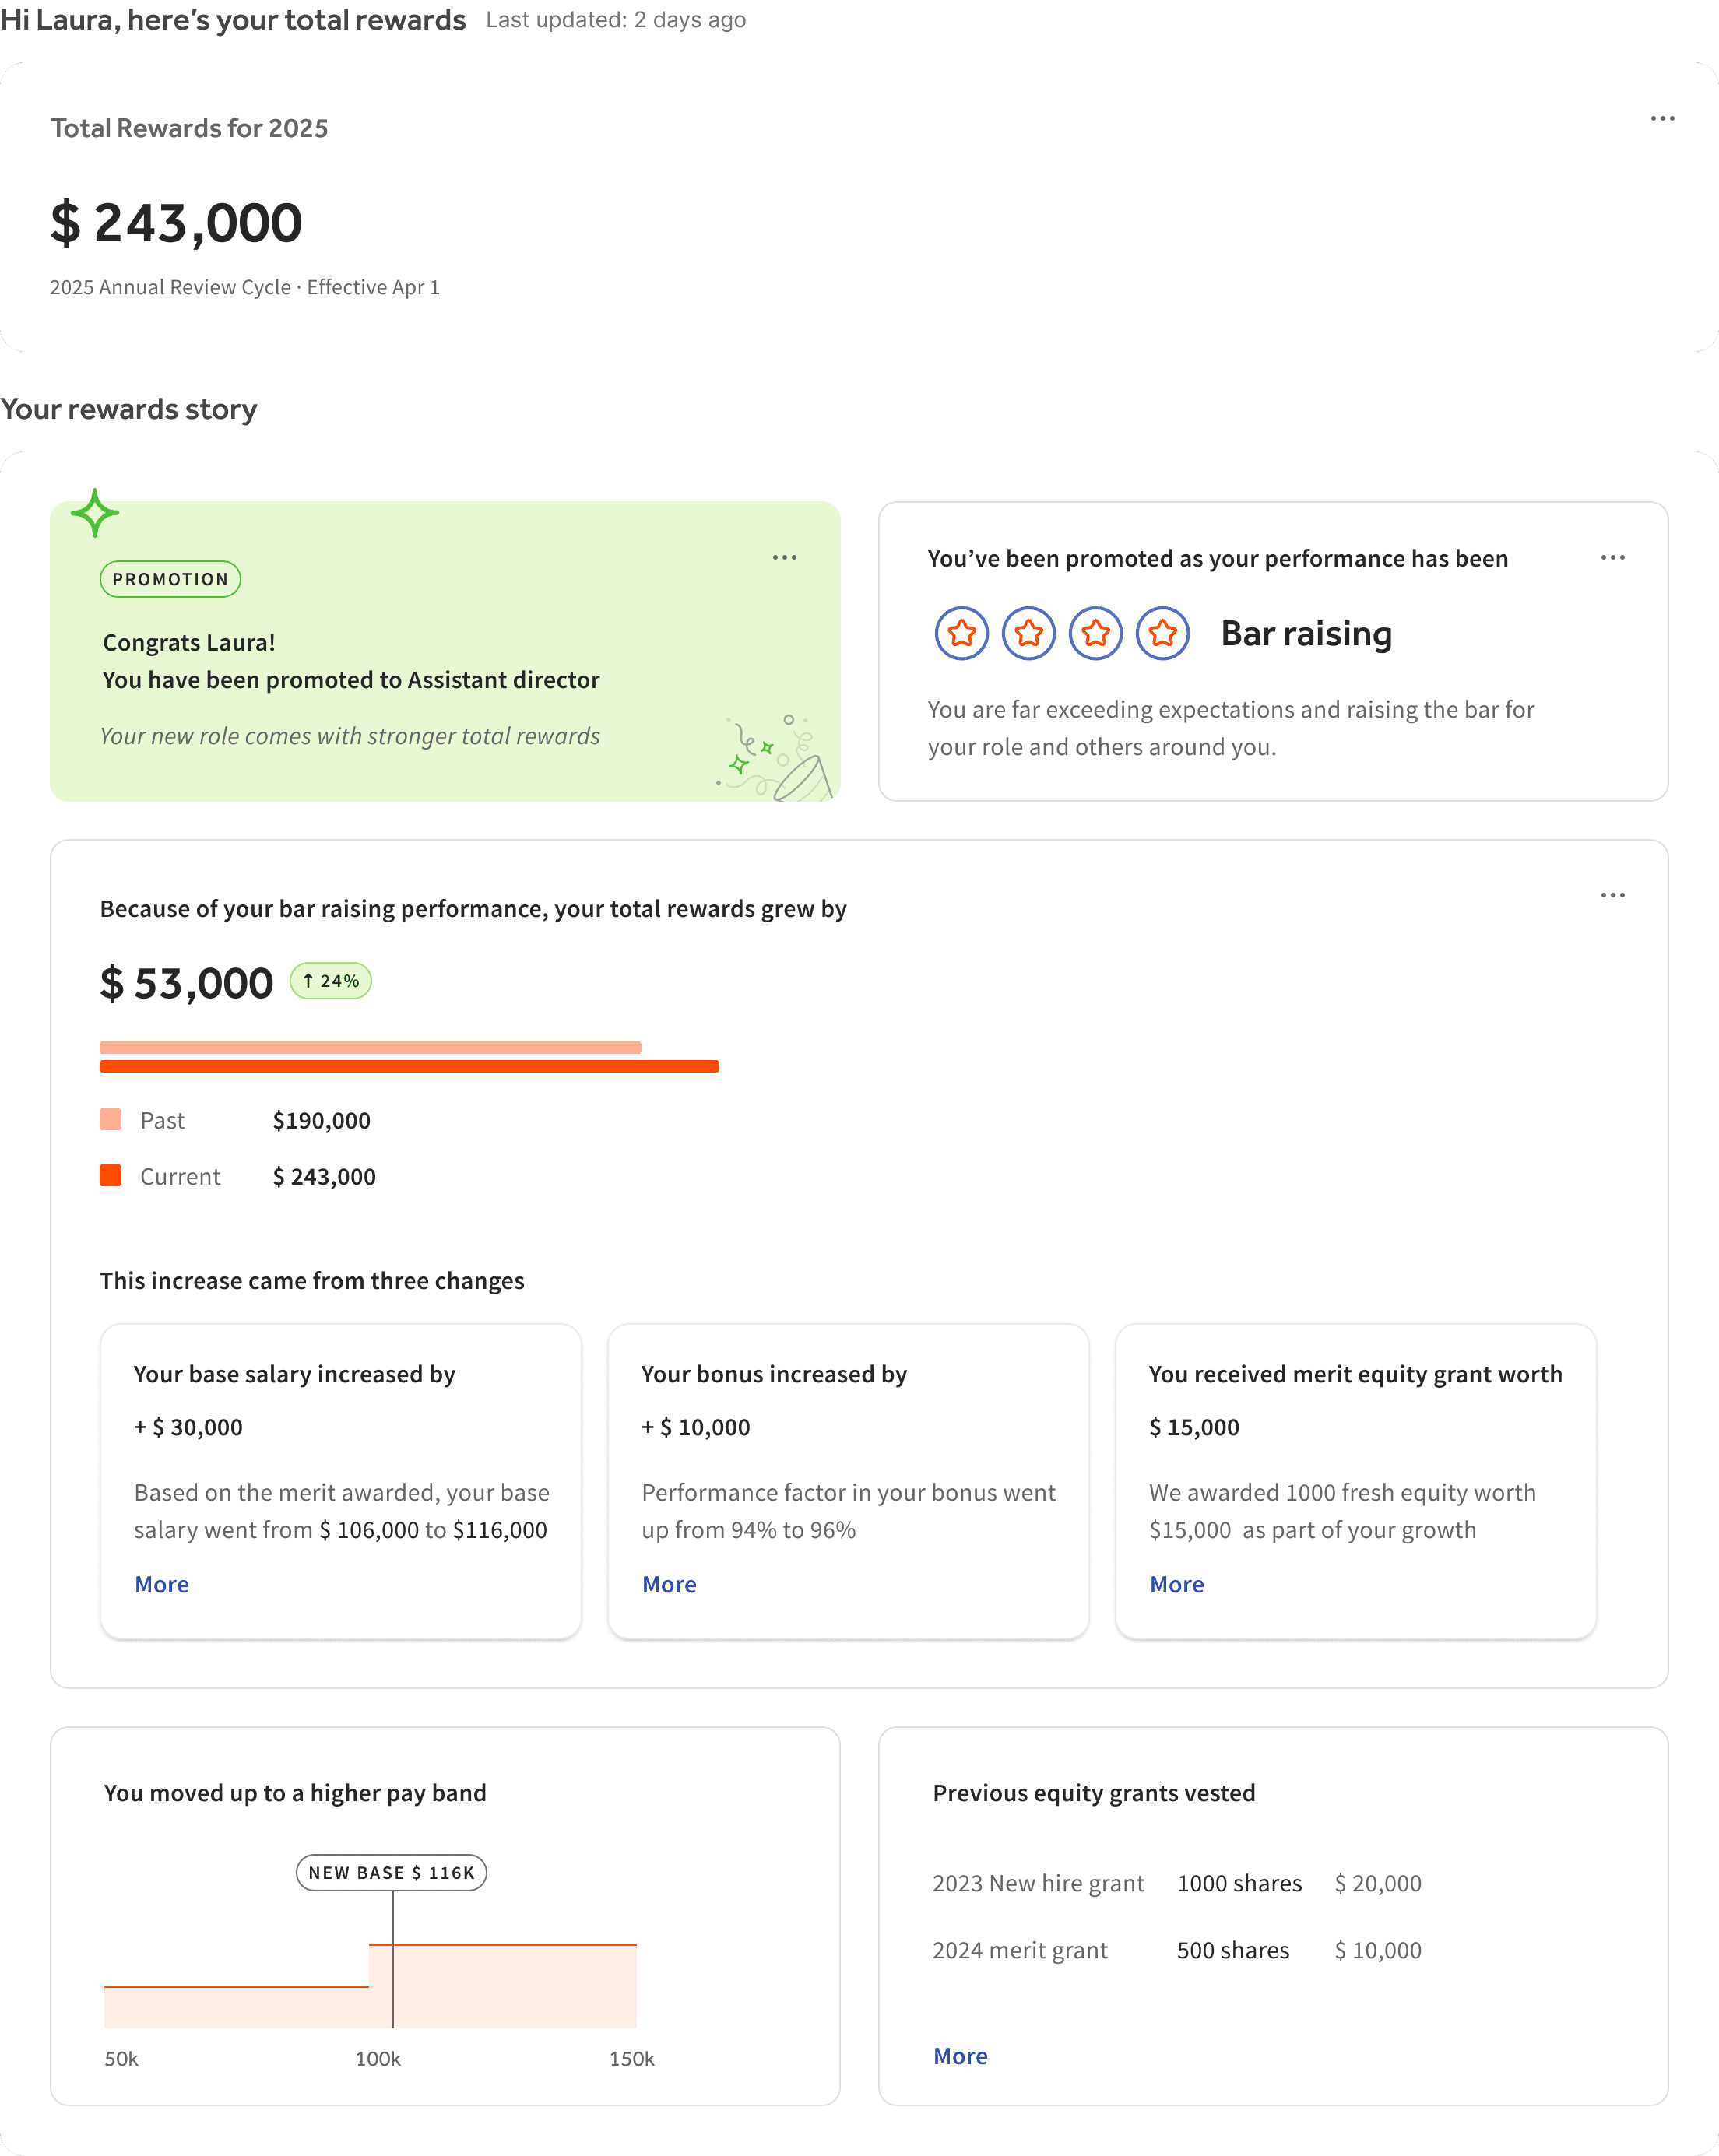Click the Current dark orange legend swatch

[110, 1175]
